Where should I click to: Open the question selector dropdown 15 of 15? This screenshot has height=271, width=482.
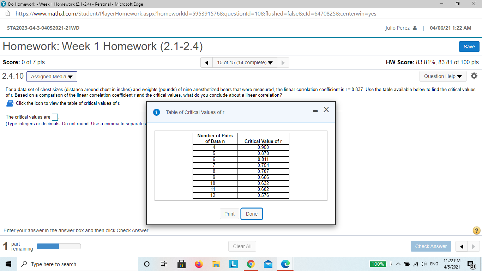tap(245, 62)
